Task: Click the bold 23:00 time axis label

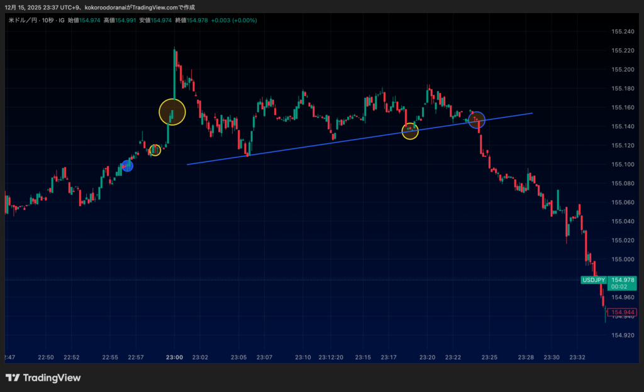Action: (174, 357)
